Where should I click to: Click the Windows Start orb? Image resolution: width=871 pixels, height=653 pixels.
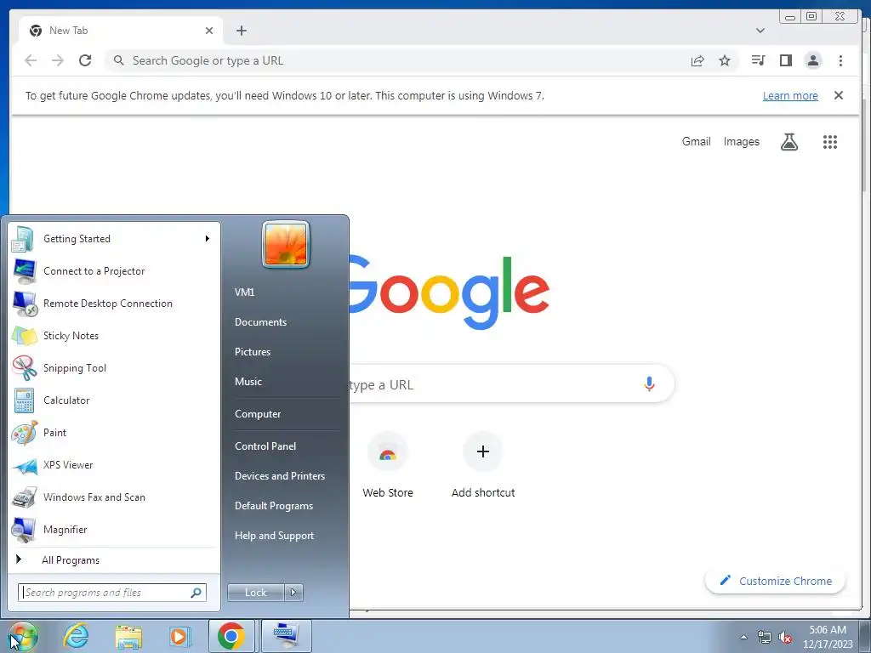[23, 636]
